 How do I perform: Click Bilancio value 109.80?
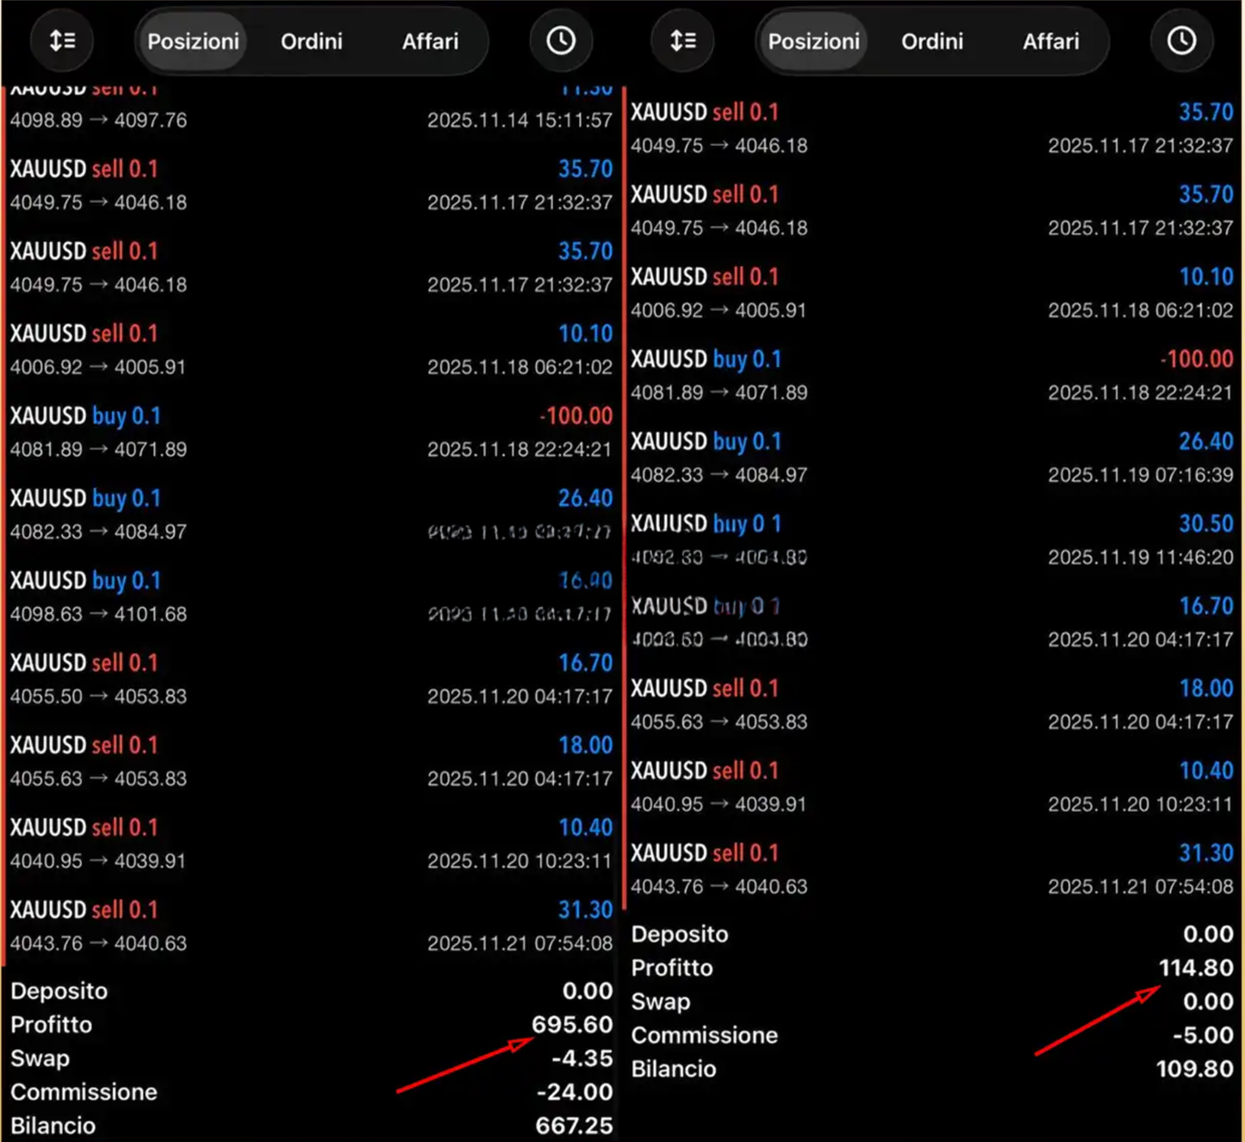(1194, 1069)
